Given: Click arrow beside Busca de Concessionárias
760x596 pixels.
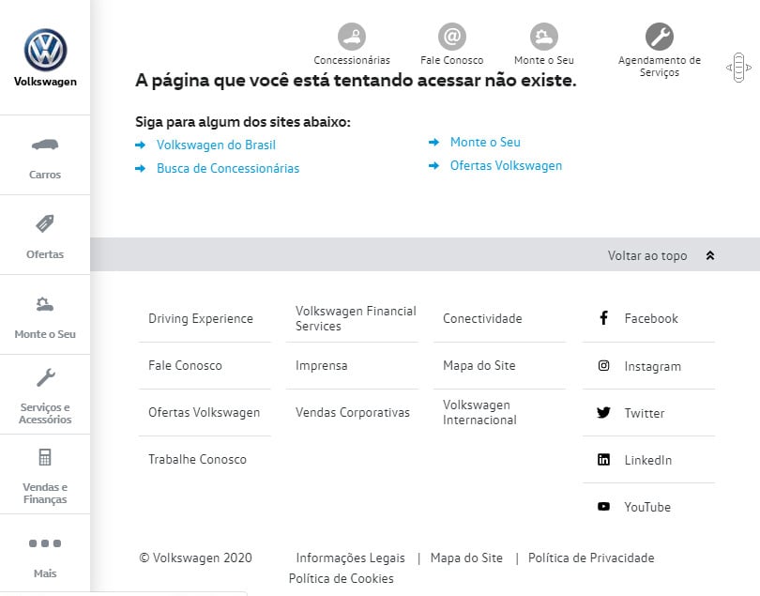Looking at the screenshot, I should [x=140, y=168].
